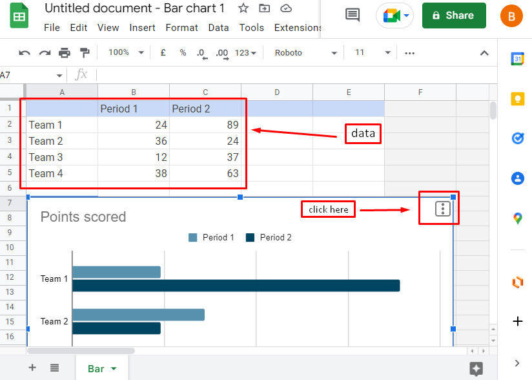Viewport: 532px width, 380px height.
Task: Open the Tools menu
Action: [x=251, y=28]
